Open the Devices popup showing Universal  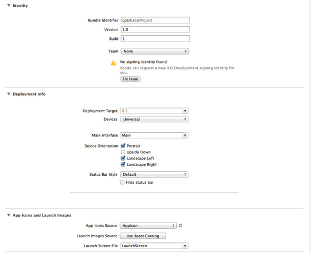tap(154, 119)
